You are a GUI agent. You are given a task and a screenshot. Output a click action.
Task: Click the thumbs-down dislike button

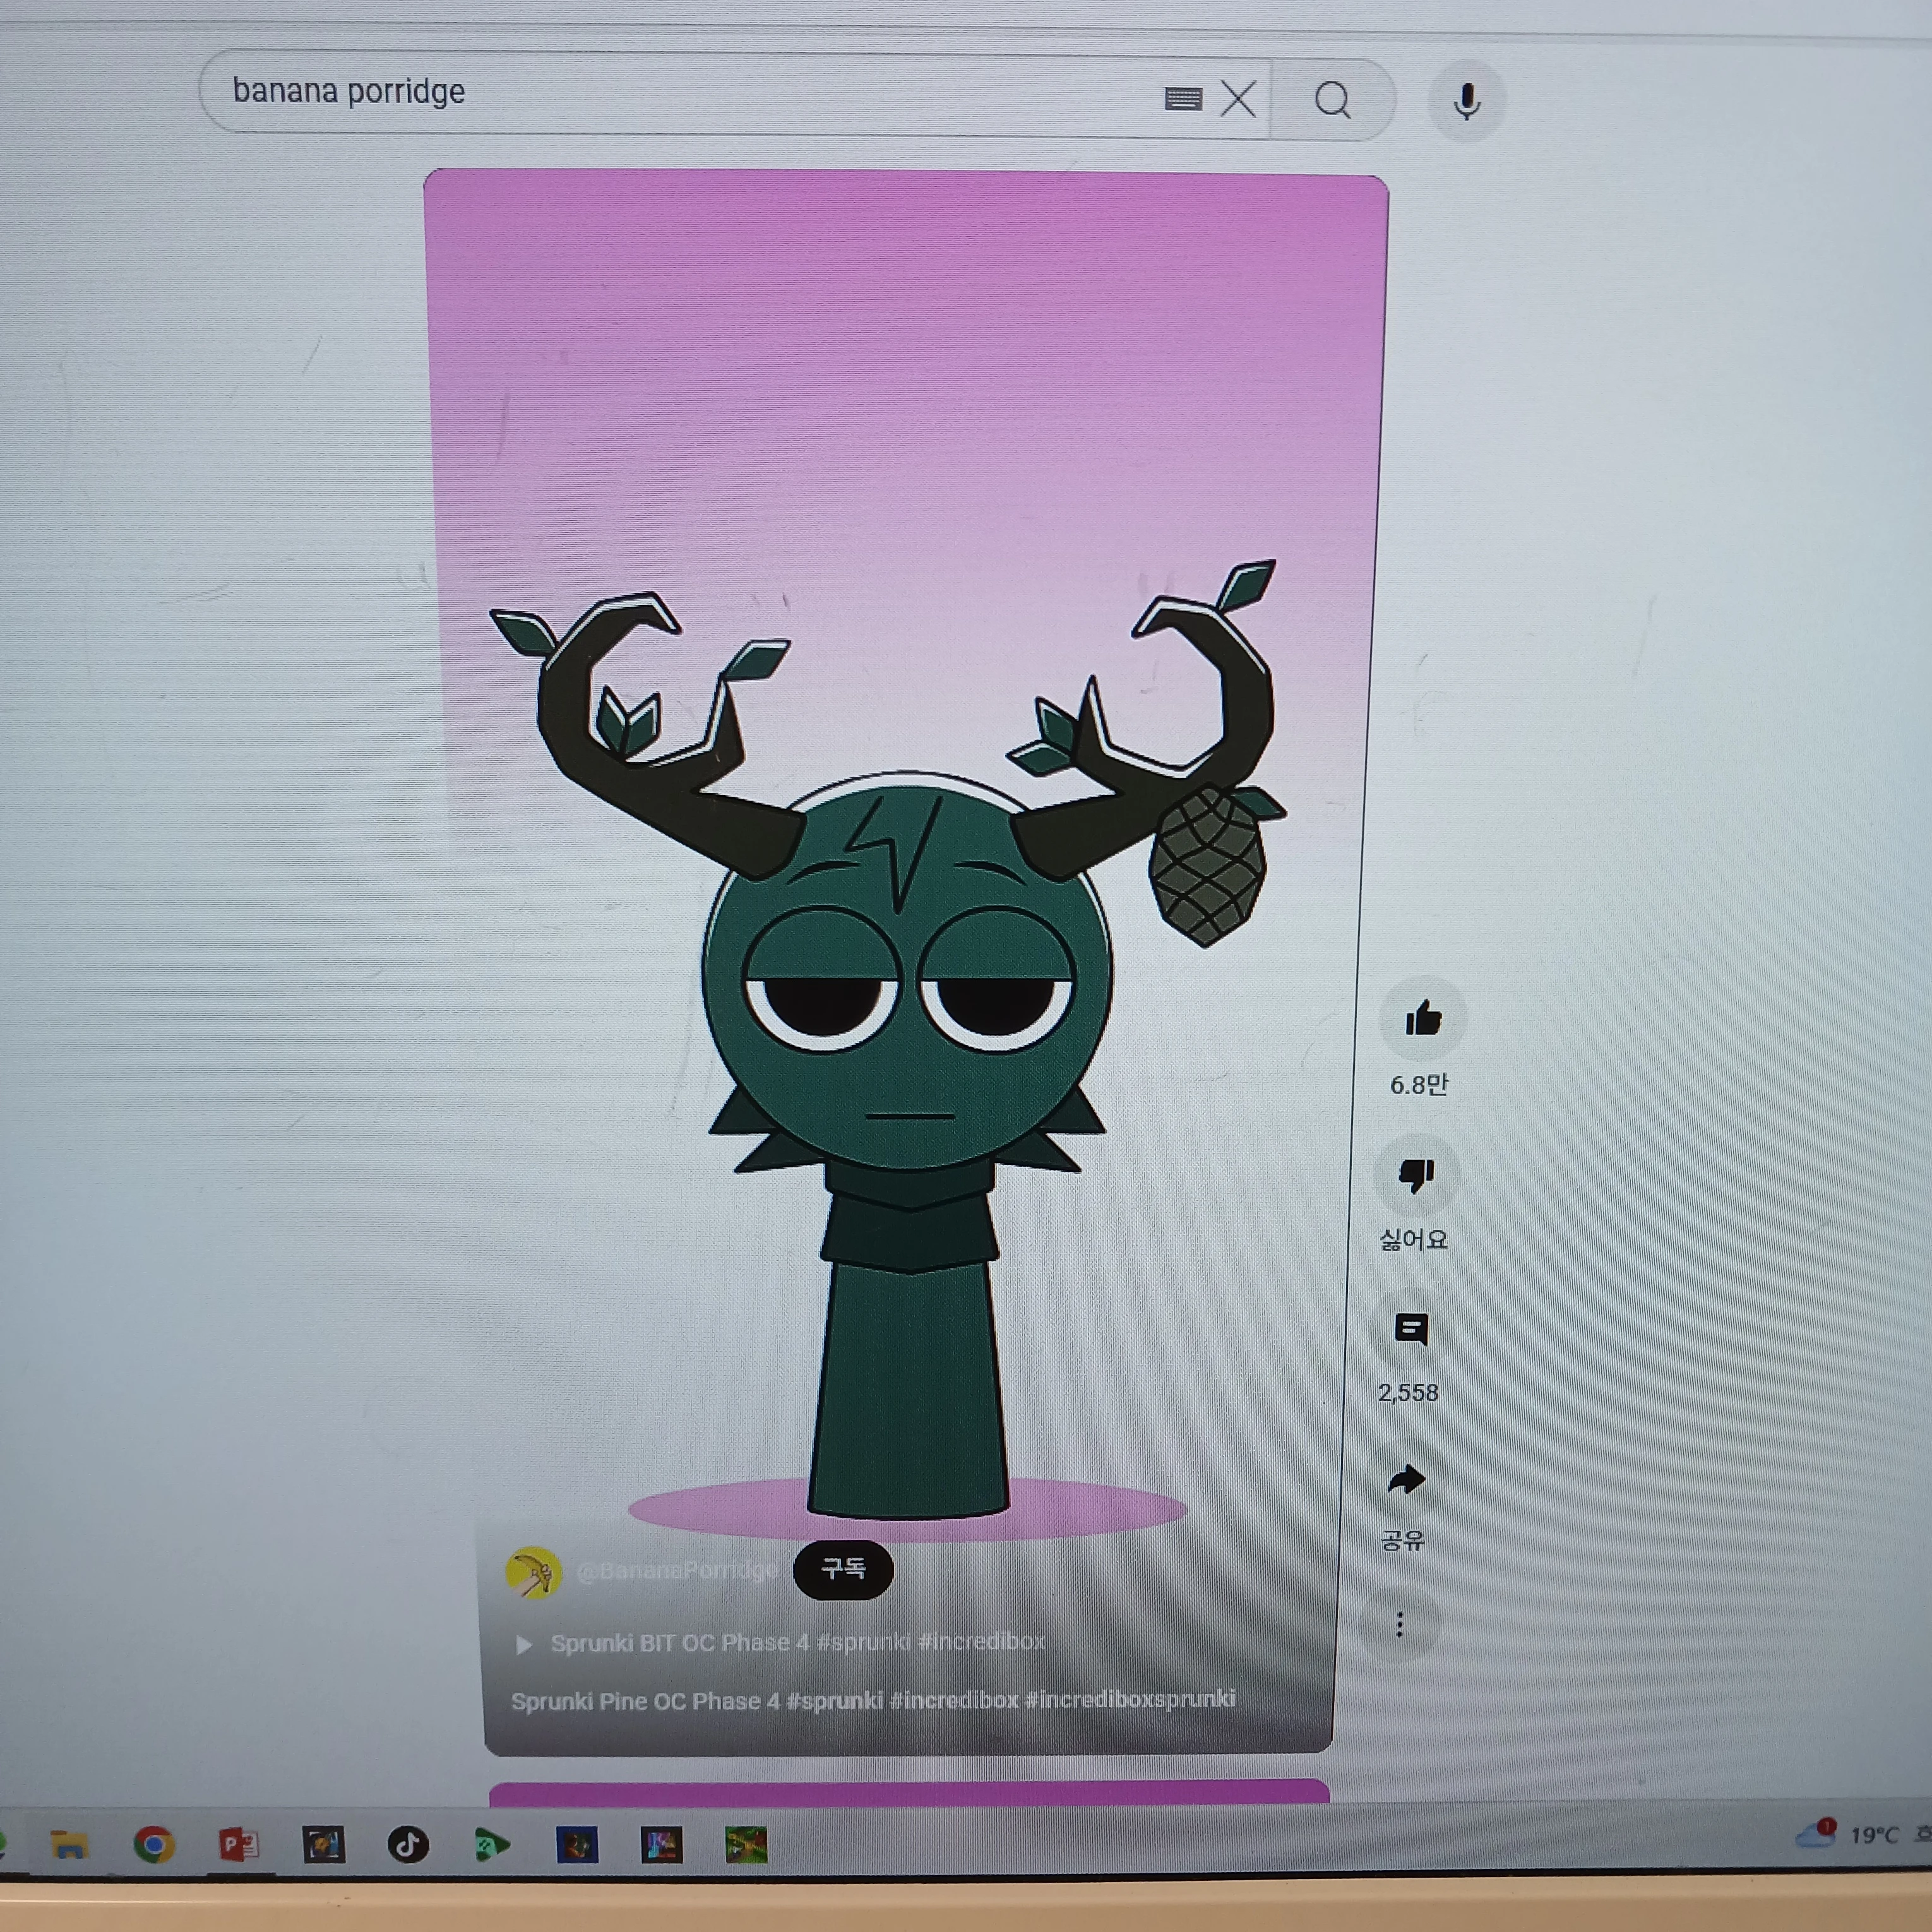tap(1416, 1175)
